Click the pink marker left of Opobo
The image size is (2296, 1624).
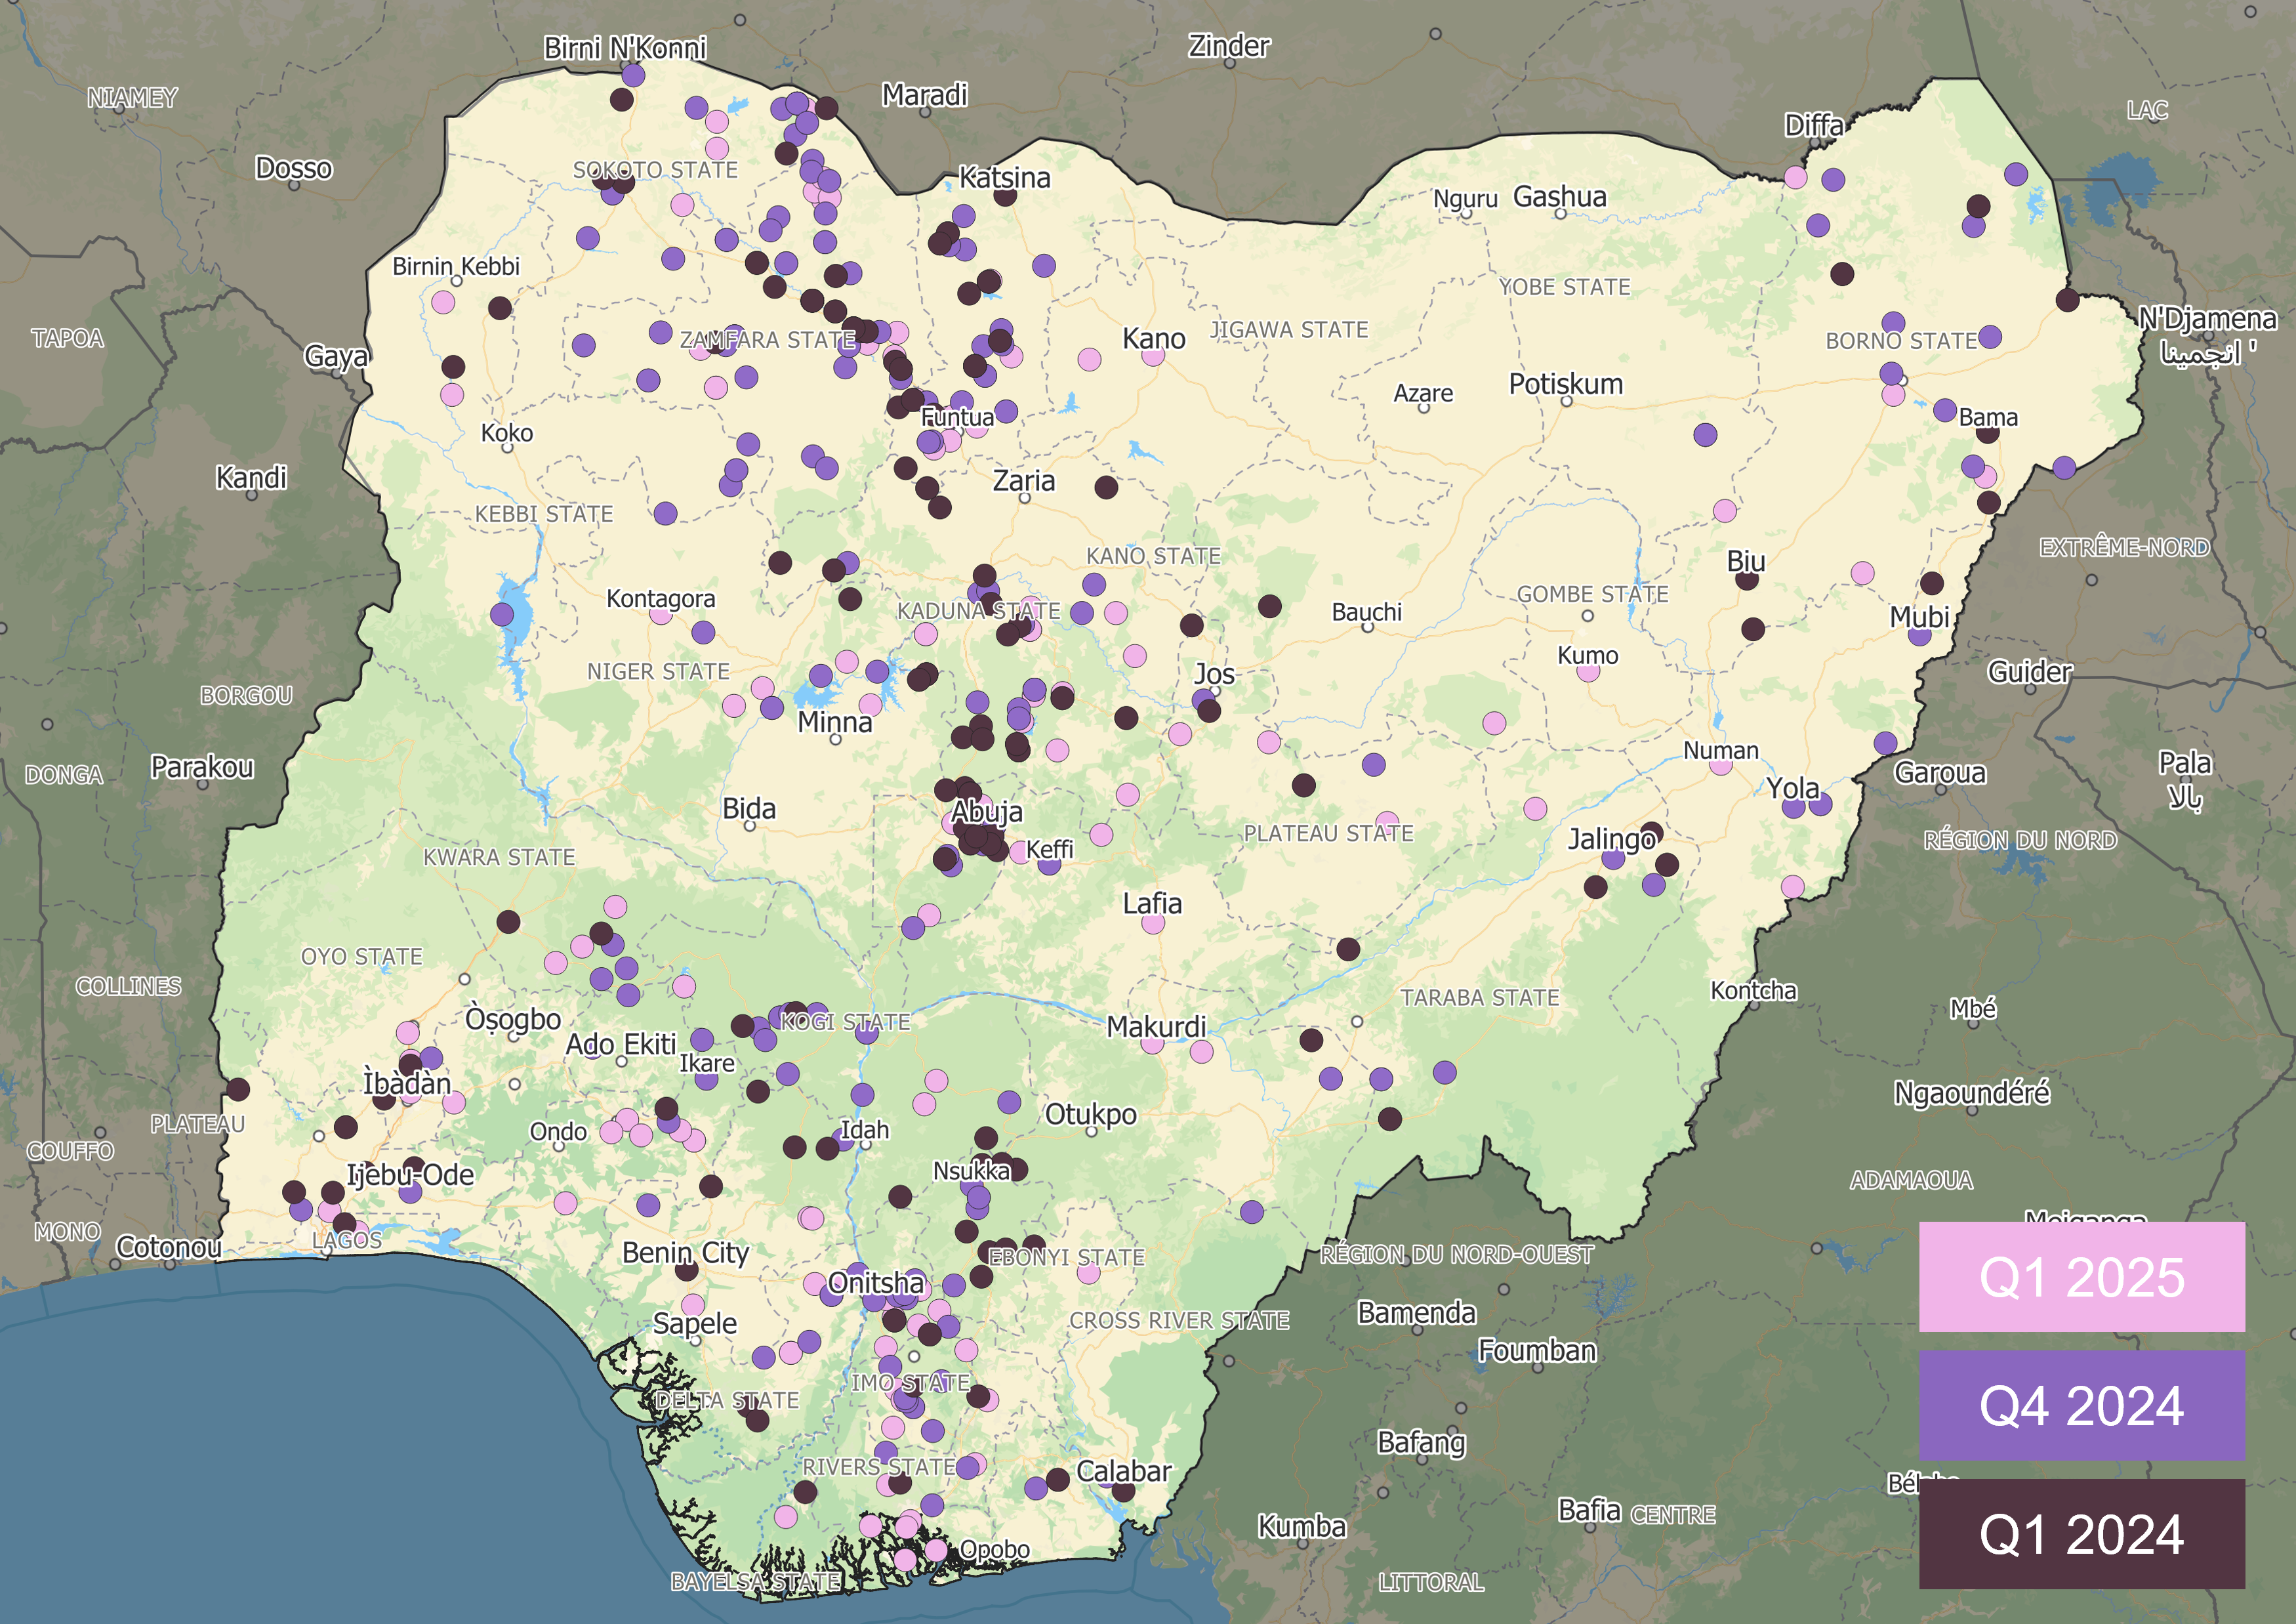point(936,1550)
